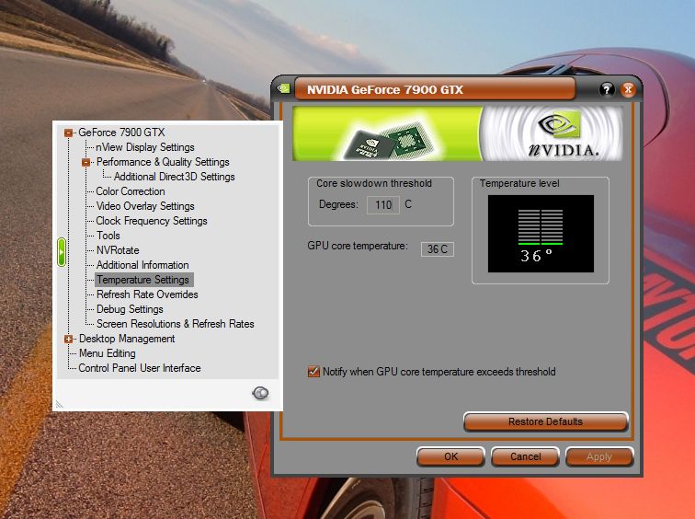Collapse the Performance & Quality Settings node
The image size is (695, 519).
[86, 162]
